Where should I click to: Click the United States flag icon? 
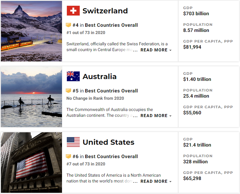[x=73, y=142]
